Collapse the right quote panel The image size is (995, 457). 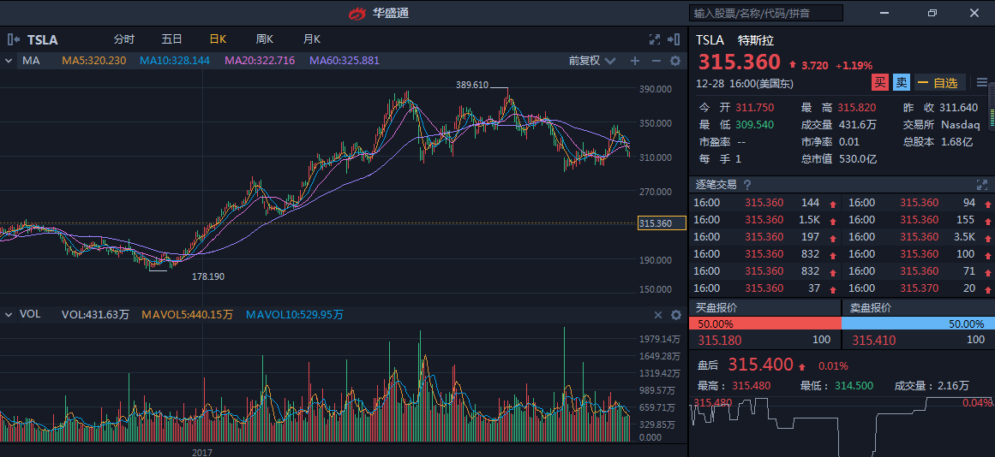(674, 39)
